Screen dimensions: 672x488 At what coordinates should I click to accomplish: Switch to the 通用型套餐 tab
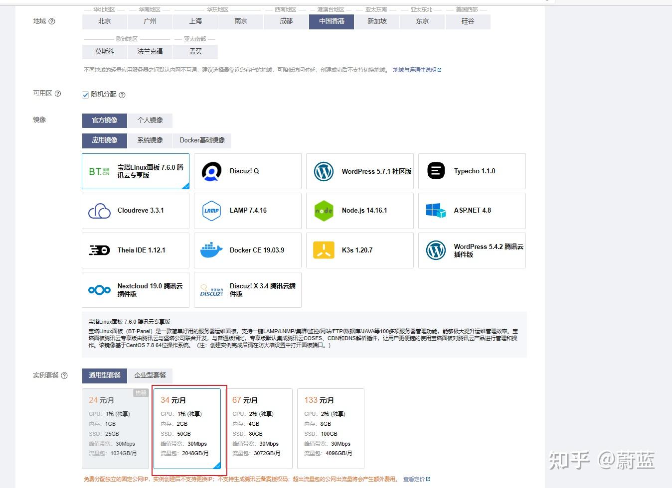pos(105,375)
